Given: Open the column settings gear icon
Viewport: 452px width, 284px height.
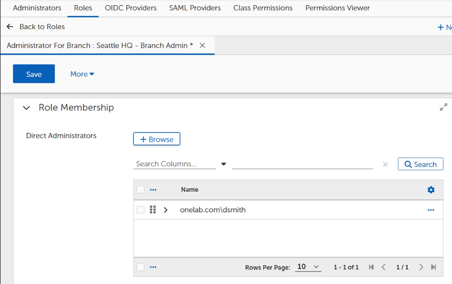Looking at the screenshot, I should click(x=430, y=189).
